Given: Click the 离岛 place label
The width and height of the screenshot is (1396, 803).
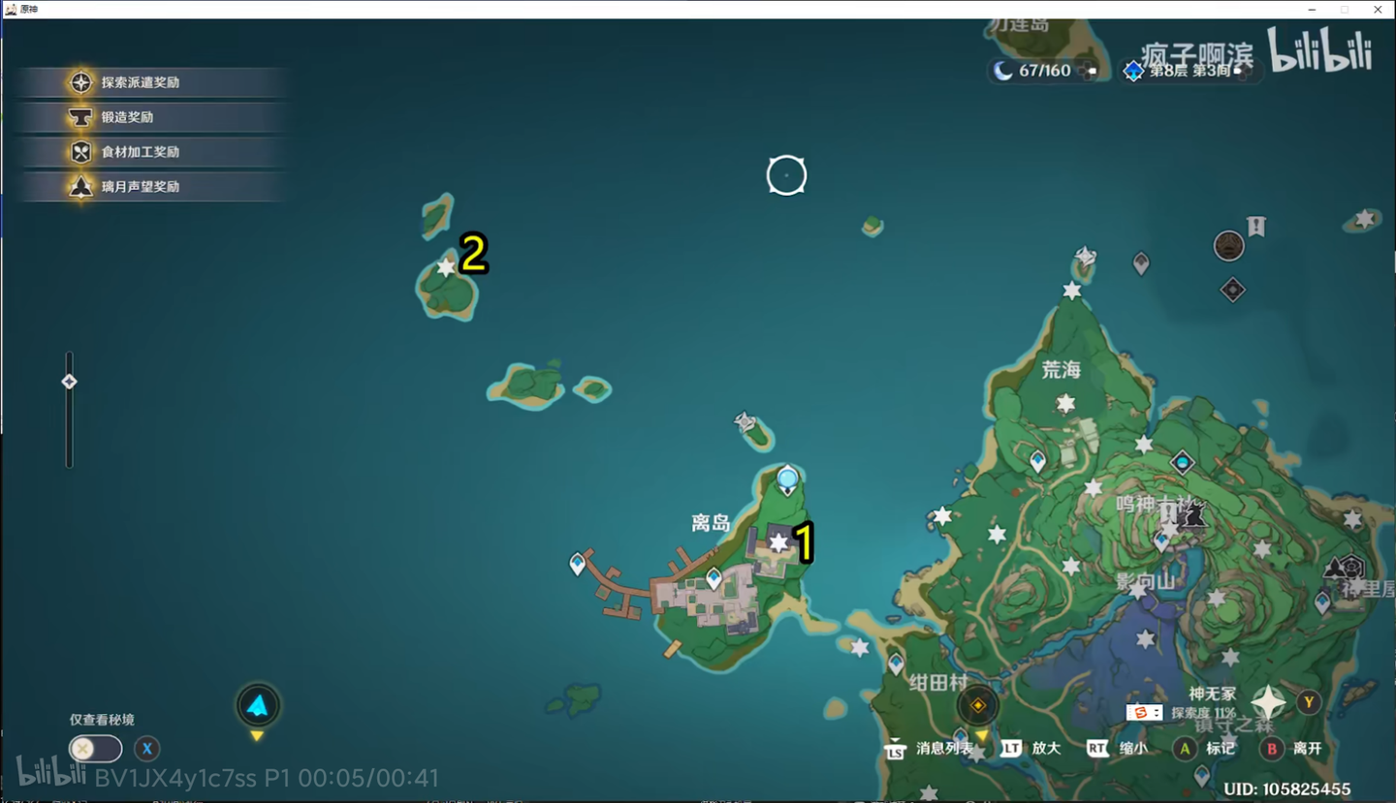Looking at the screenshot, I should click(711, 523).
